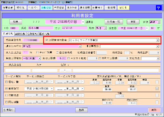This screenshot has width=164, height=117.
Task: Open help with the blue question mark icon
Action: (x=159, y=8)
